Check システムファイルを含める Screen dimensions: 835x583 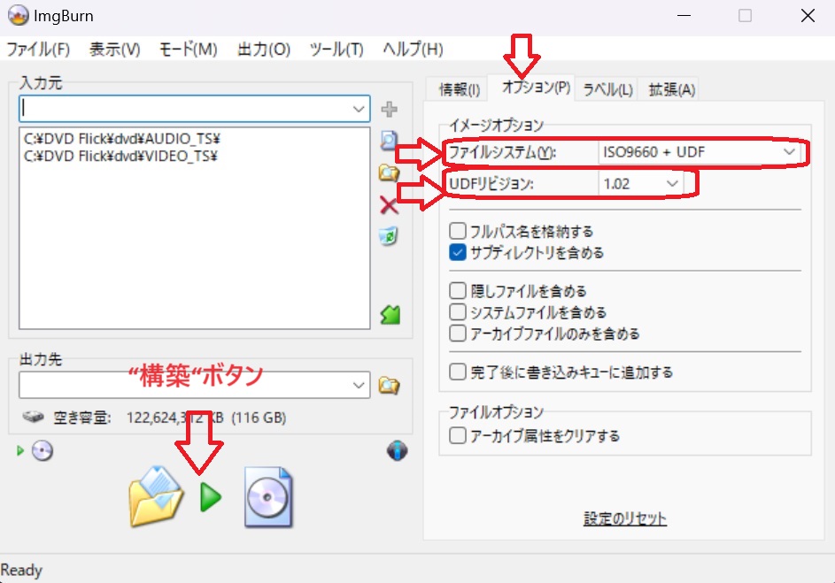[458, 312]
